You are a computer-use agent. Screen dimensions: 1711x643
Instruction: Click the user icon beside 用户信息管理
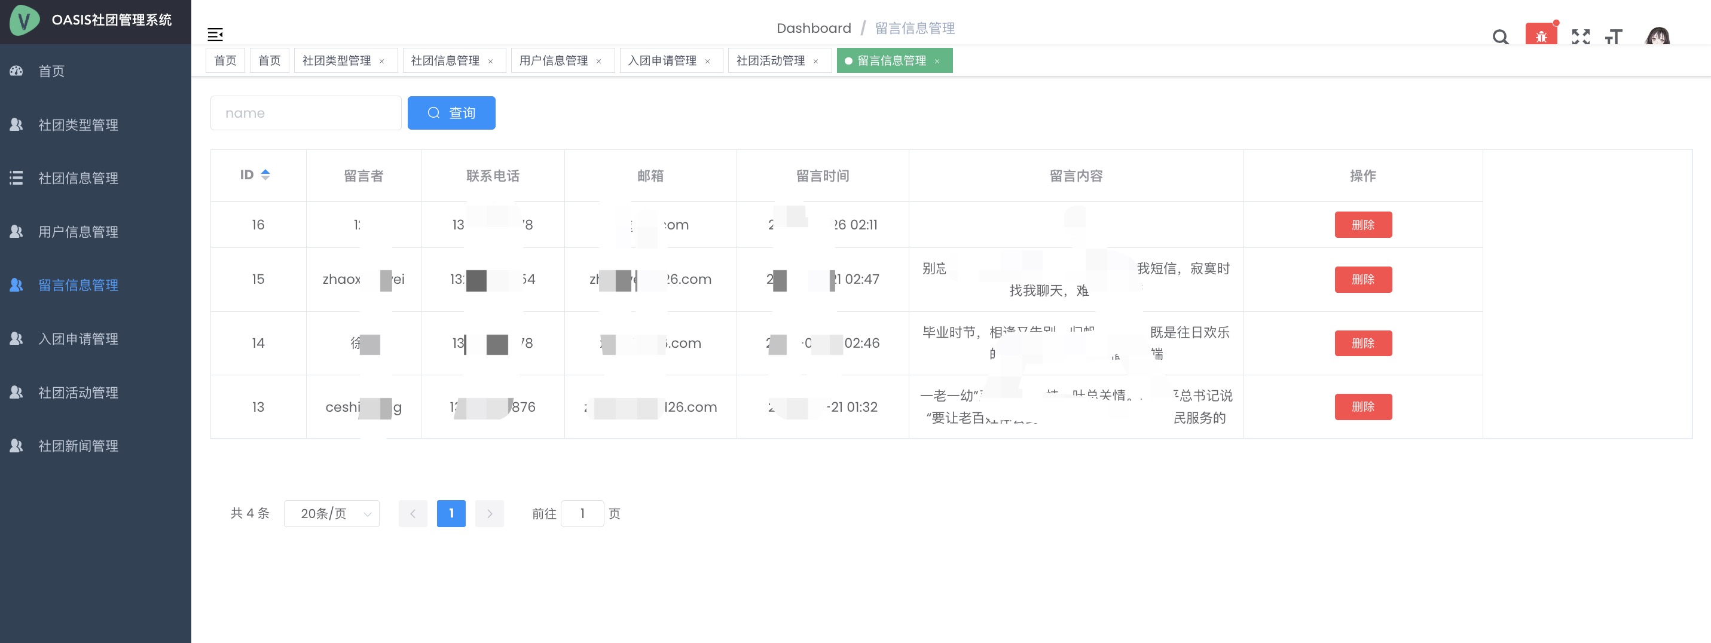pos(17,231)
